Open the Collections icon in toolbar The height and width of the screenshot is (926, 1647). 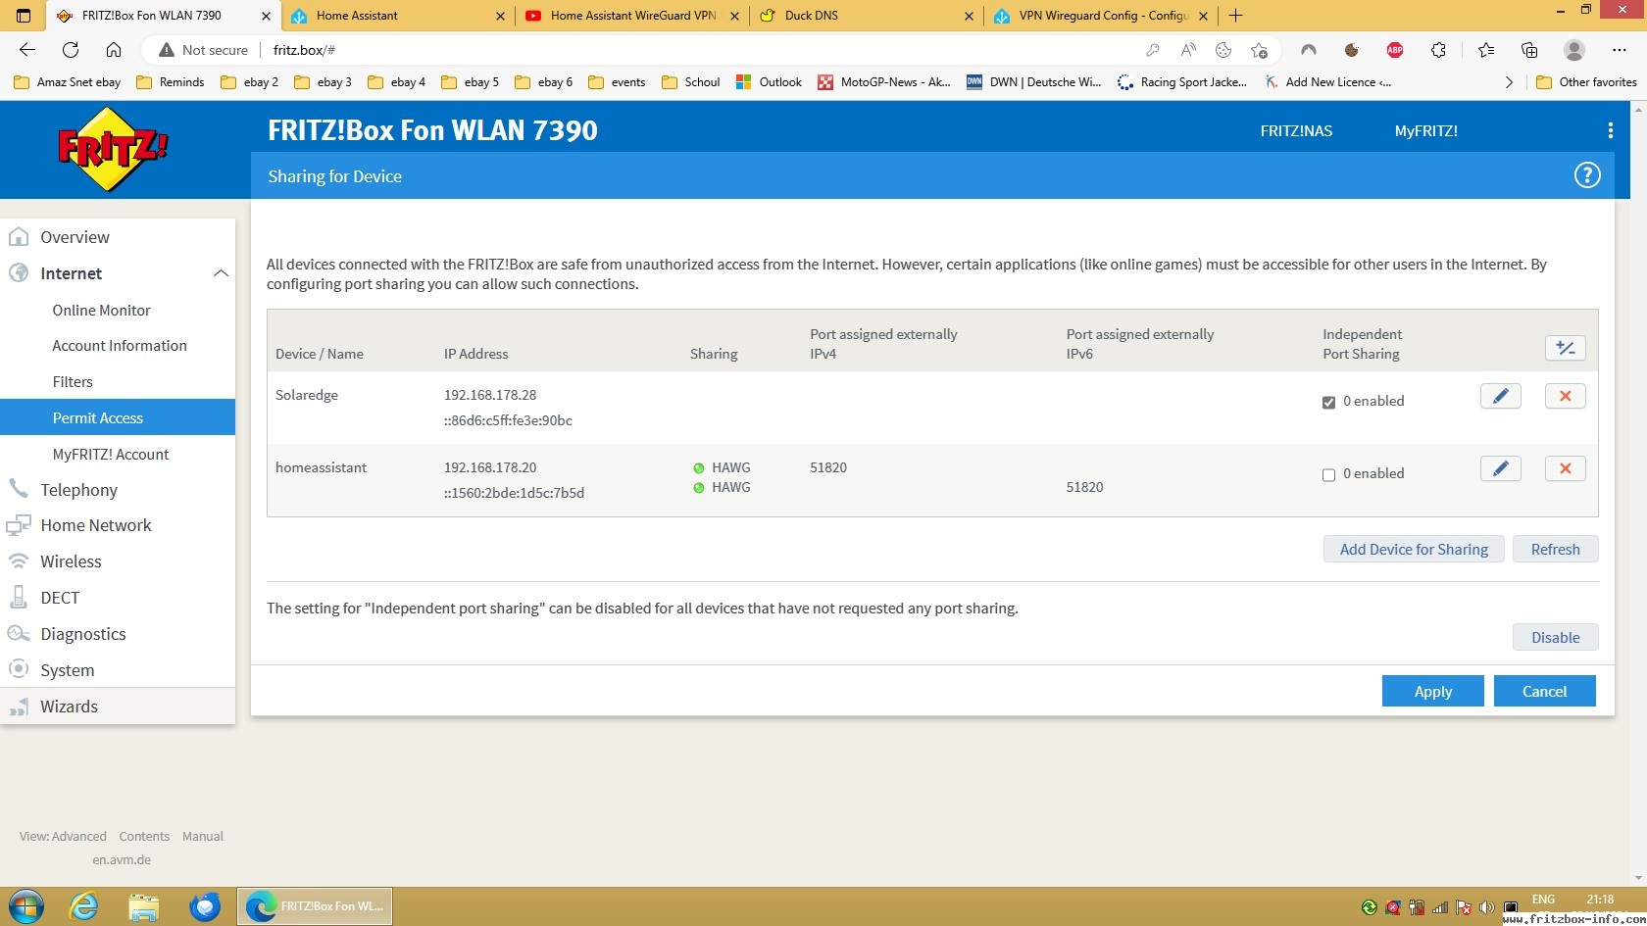tap(1529, 50)
